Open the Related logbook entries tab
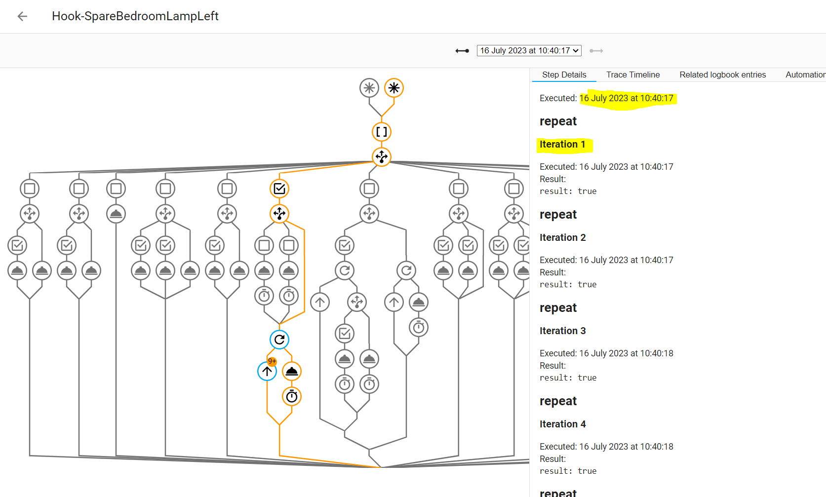The height and width of the screenshot is (497, 826). pyautogui.click(x=722, y=75)
